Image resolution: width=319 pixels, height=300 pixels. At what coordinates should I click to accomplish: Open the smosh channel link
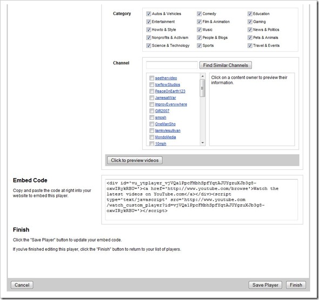click(x=161, y=117)
